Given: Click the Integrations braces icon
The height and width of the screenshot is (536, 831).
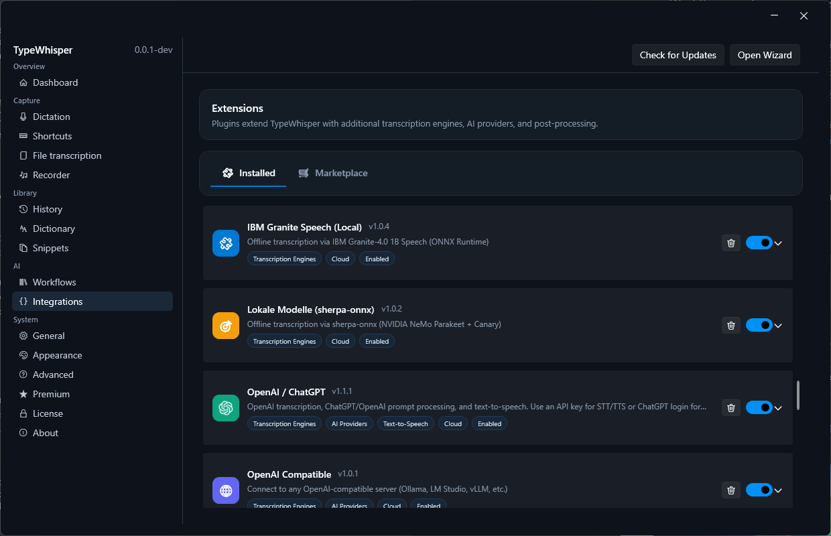Looking at the screenshot, I should tap(23, 301).
